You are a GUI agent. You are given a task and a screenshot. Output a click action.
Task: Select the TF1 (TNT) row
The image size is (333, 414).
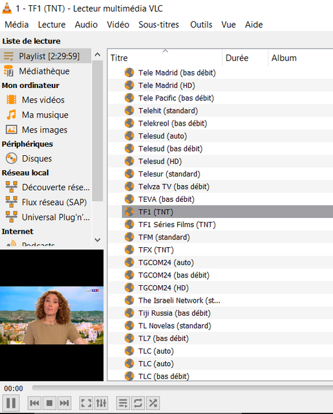tap(227, 212)
